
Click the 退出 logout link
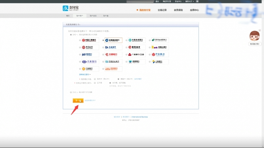157,1
